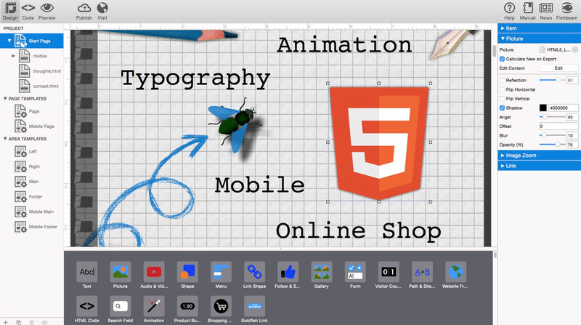Clear the Picture file field
Viewport: 581px width, 325px height.
[x=574, y=49]
